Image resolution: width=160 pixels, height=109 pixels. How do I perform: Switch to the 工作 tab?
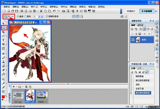(139, 68)
